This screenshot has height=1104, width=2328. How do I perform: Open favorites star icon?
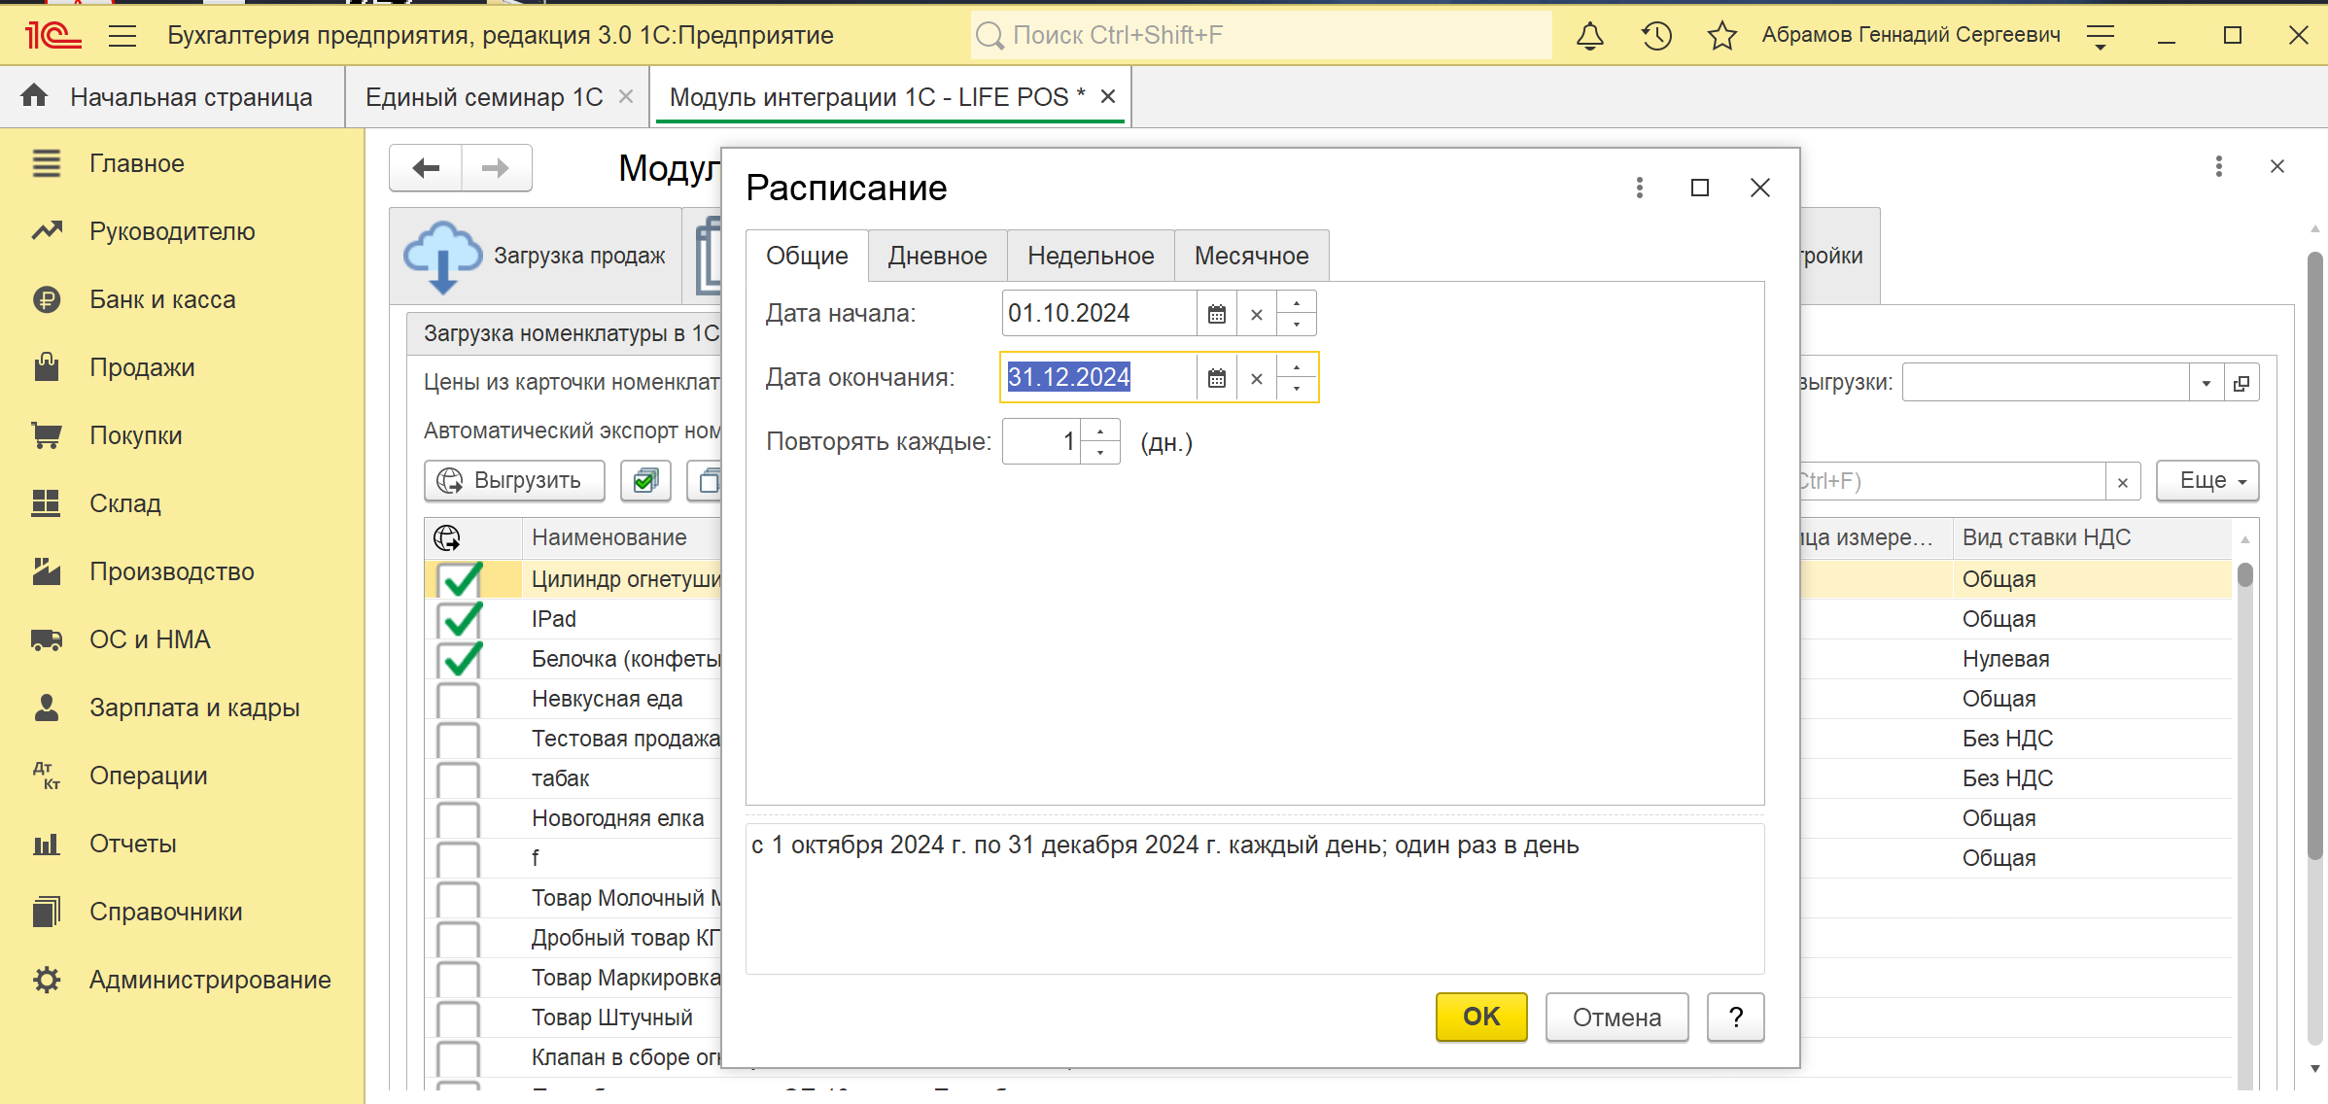(x=1722, y=36)
